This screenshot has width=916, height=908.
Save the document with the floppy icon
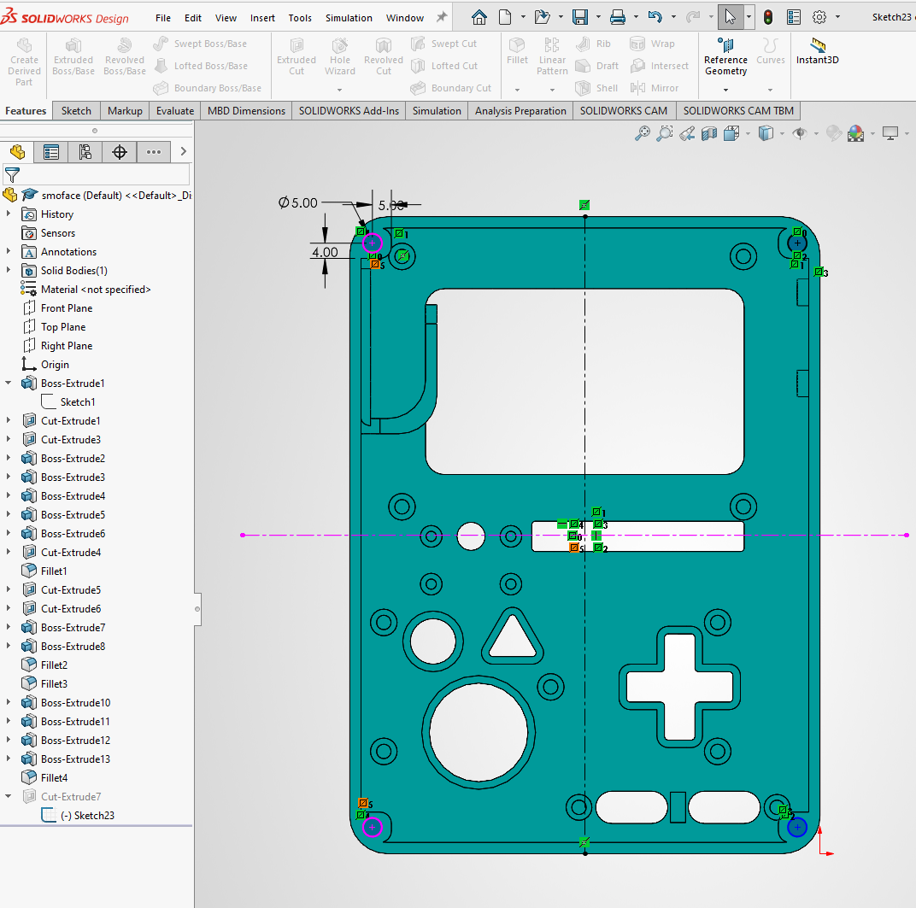click(x=580, y=18)
